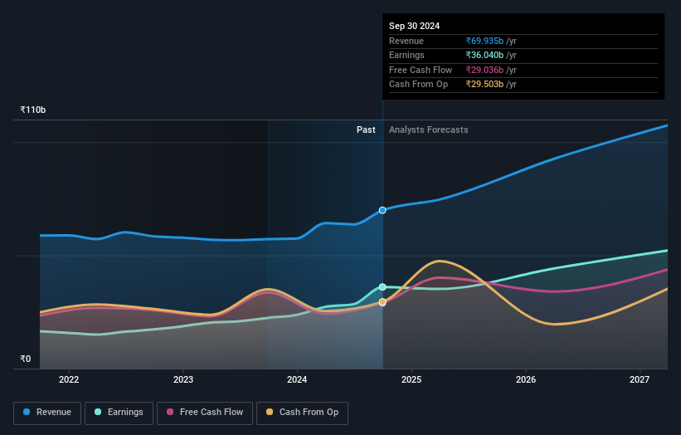Click the Earnings row label in tooltip

(406, 55)
